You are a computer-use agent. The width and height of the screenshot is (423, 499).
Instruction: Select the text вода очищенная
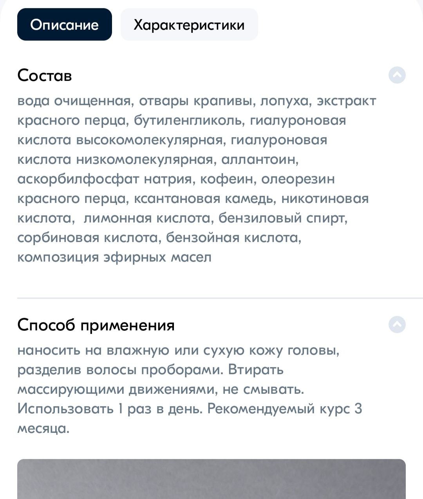74,101
